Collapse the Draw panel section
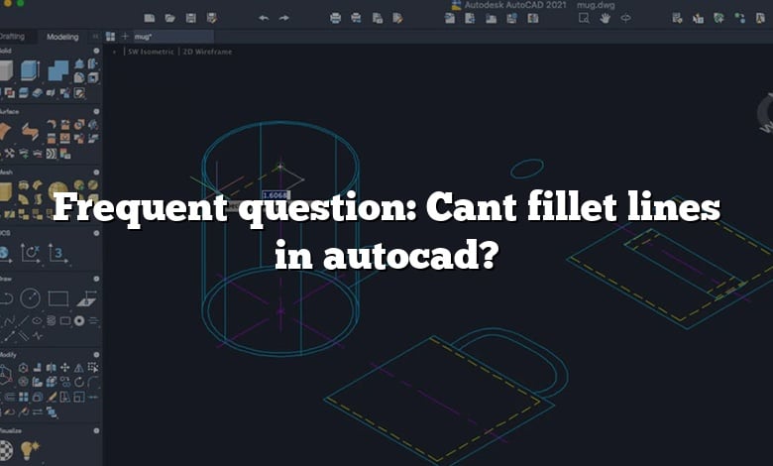This screenshot has height=466, width=773. pyautogui.click(x=97, y=279)
